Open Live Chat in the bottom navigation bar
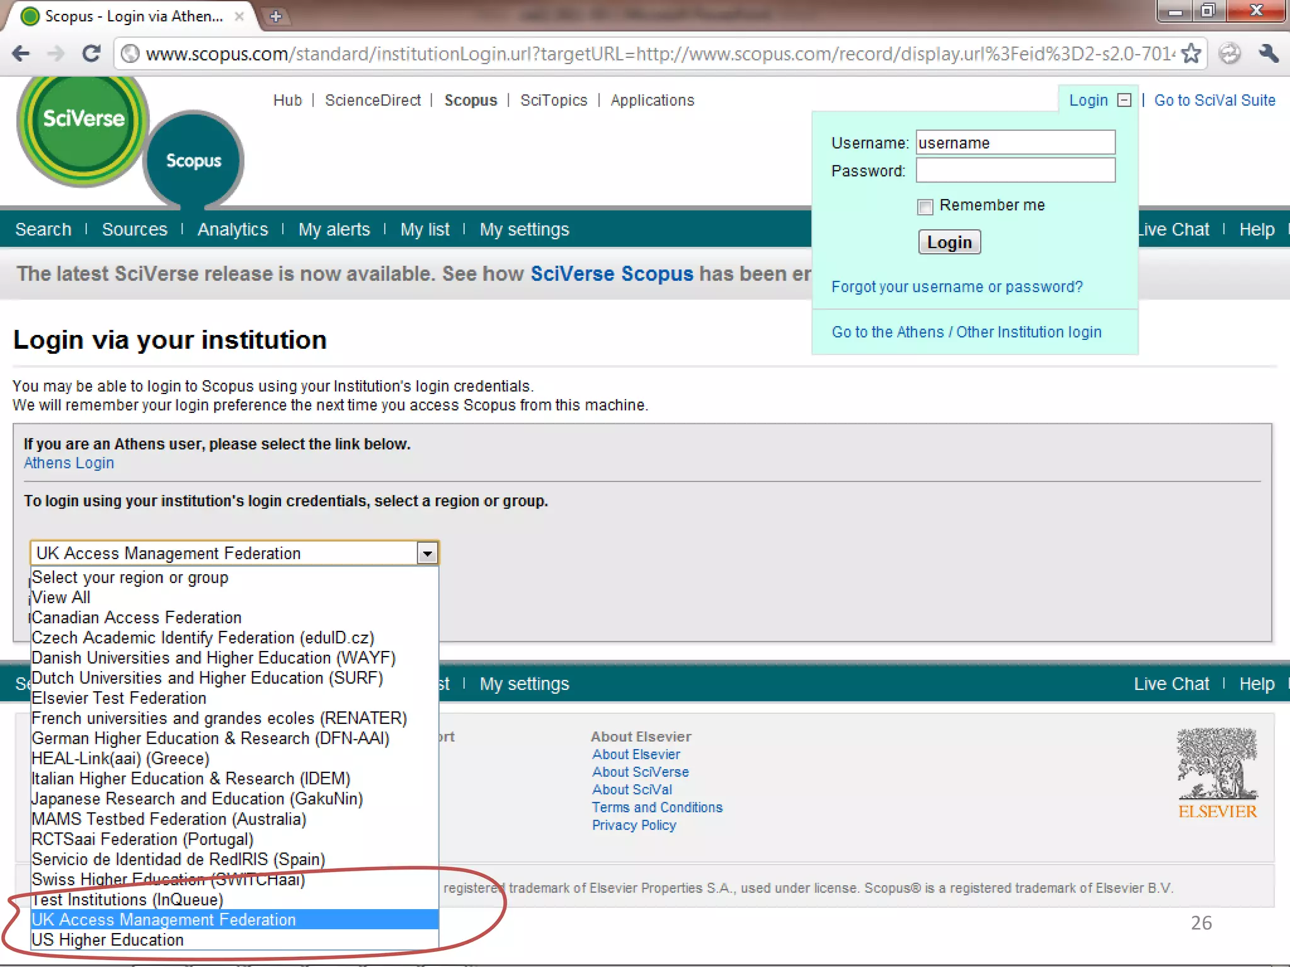1290x967 pixels. pos(1172,684)
